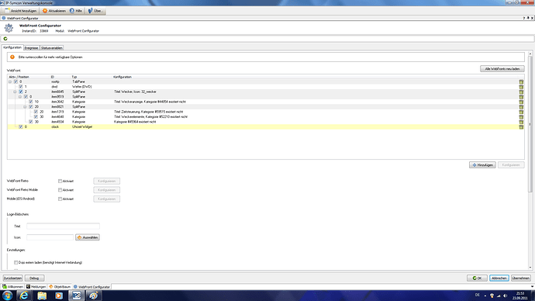
Task: Toggle the Zeitsteuerung Kategorie row checkbox
Action: pos(36,112)
